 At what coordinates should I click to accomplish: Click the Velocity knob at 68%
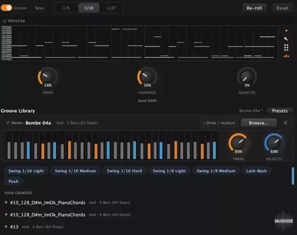click(274, 143)
